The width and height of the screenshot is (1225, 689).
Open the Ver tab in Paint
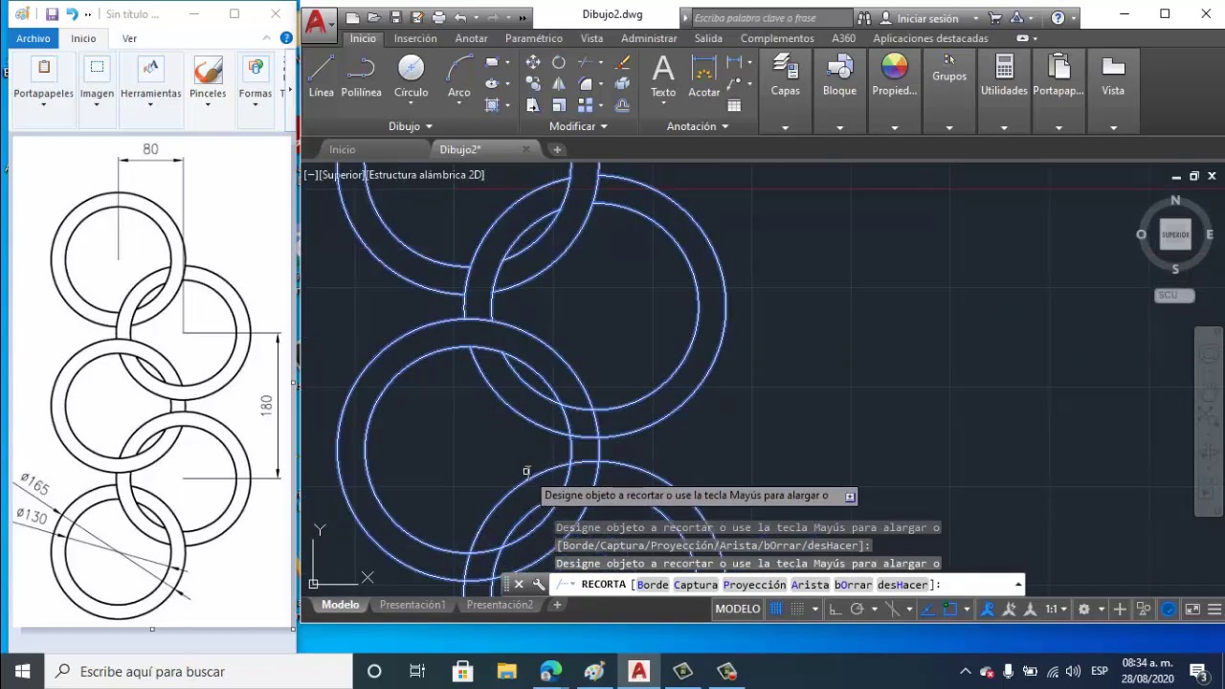[129, 38]
